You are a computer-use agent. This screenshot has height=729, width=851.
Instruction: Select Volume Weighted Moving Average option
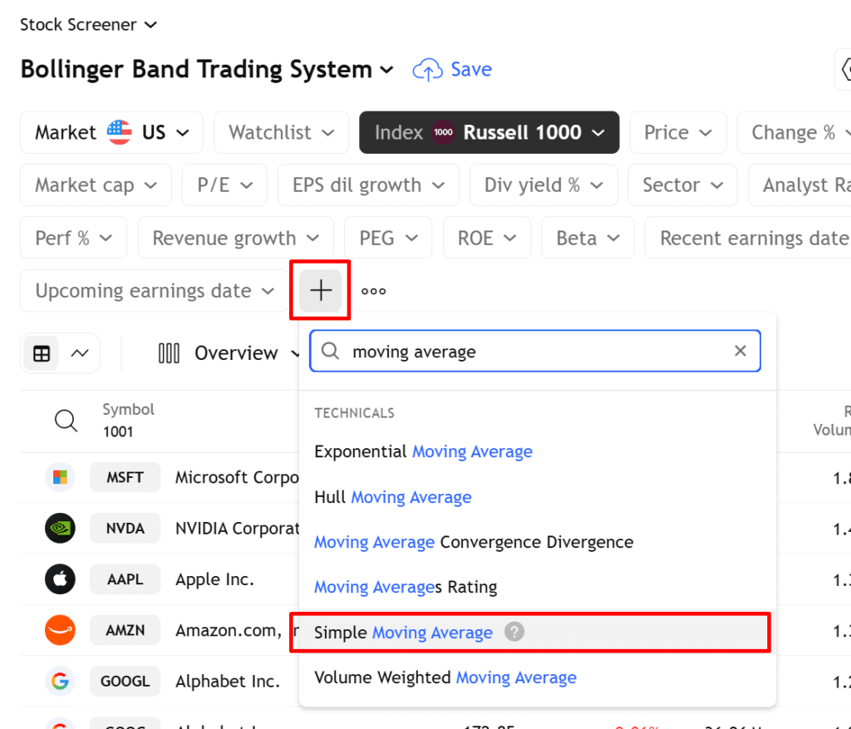pyautogui.click(x=445, y=677)
